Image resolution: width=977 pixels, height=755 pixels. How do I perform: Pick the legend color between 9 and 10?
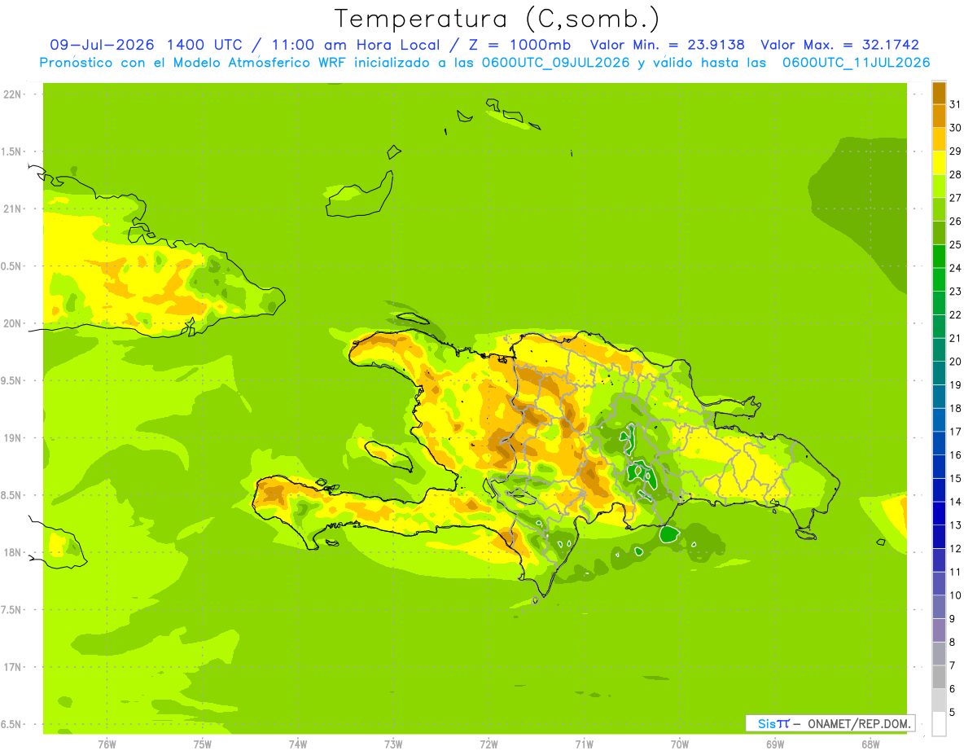pyautogui.click(x=939, y=607)
